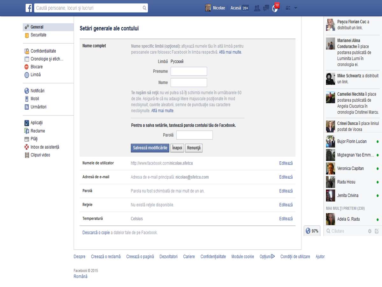Edit the Numele de utilizator row

pos(286,163)
